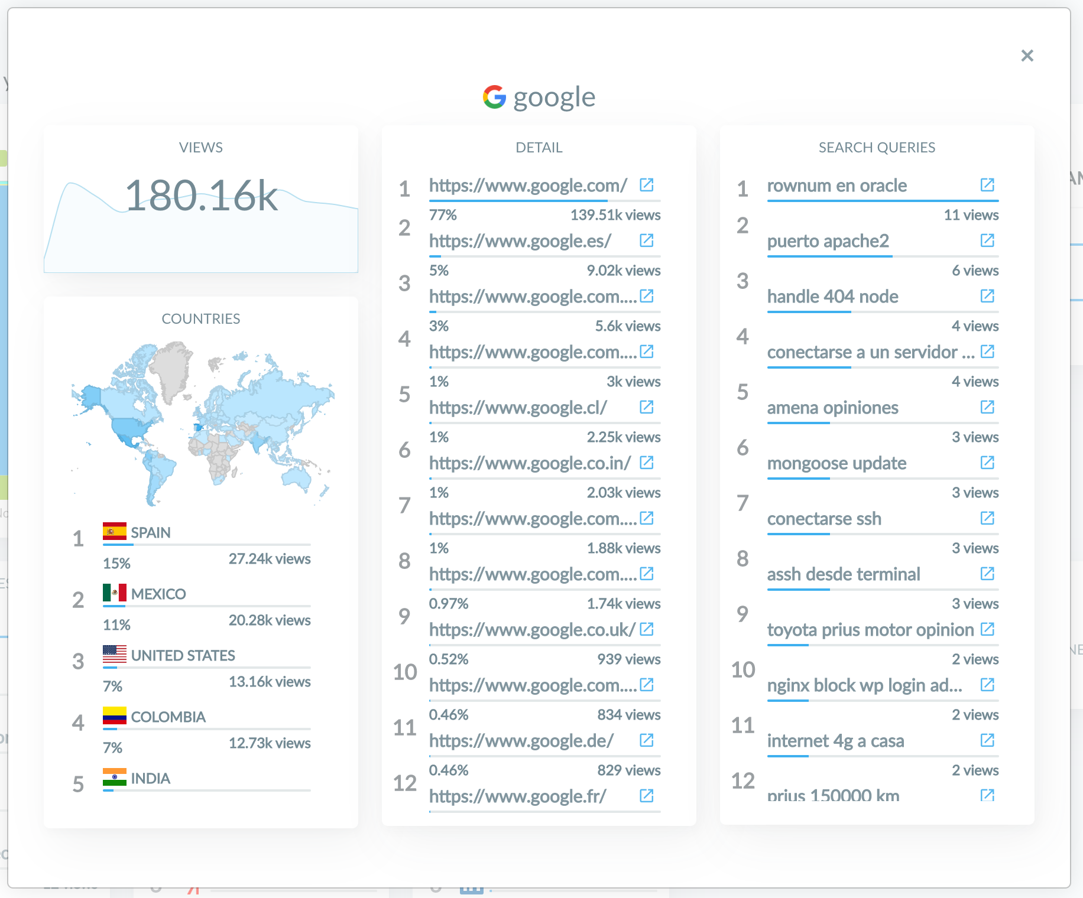
Task: Select INDIA country row label
Action: tap(151, 778)
